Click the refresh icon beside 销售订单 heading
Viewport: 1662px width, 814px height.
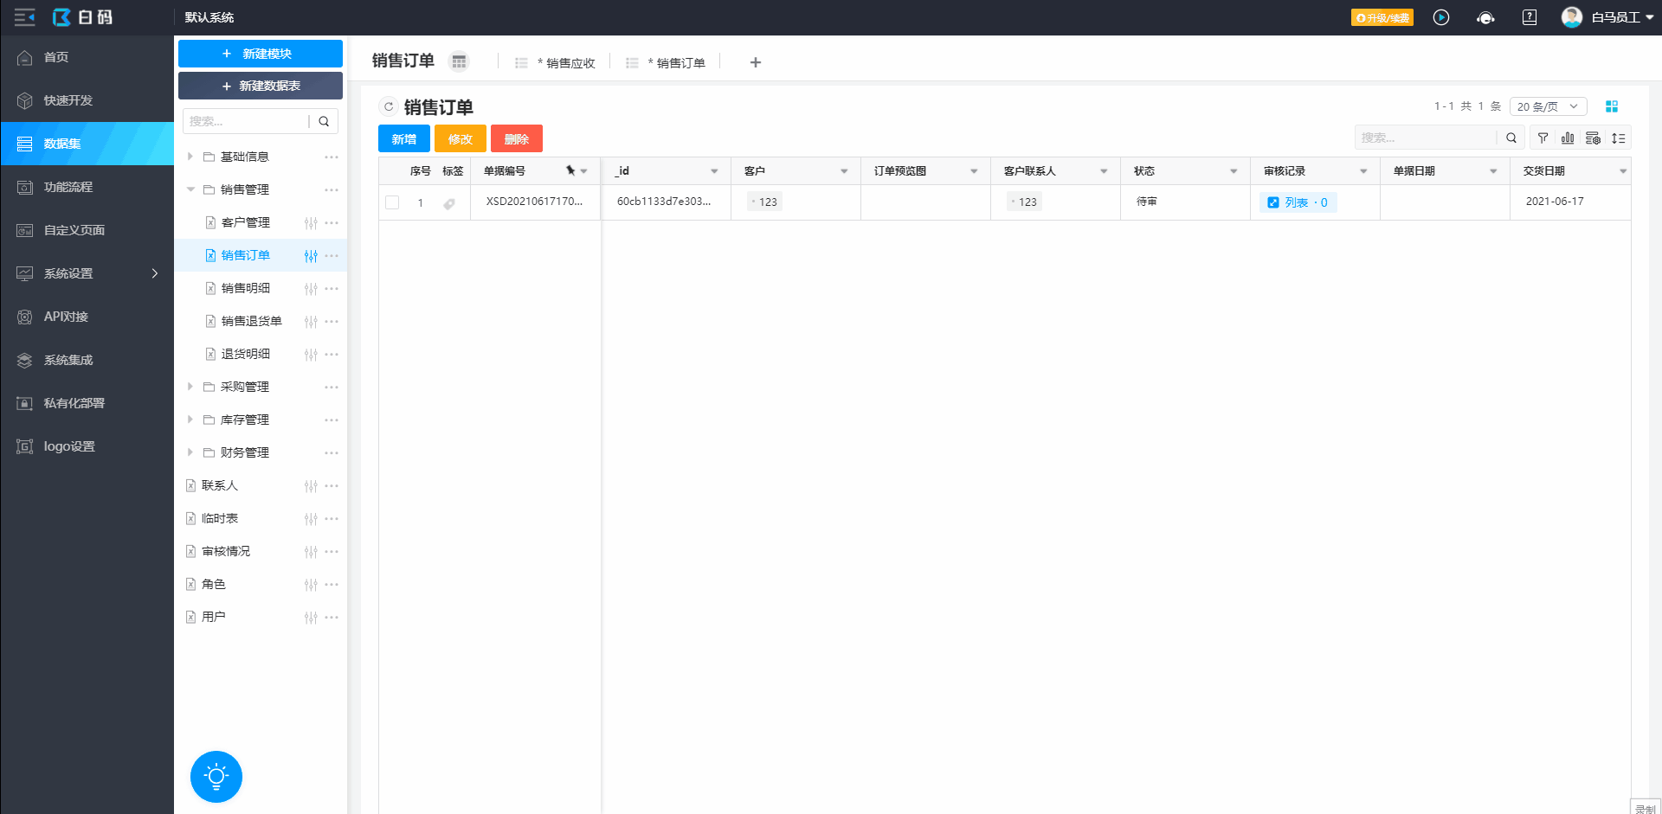coord(389,106)
